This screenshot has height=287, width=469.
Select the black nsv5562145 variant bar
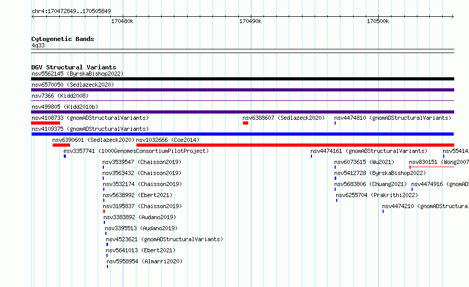242,79
